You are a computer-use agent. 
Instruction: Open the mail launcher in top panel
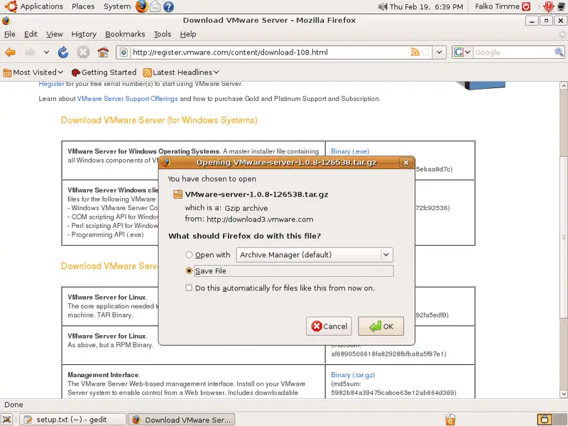[x=155, y=6]
